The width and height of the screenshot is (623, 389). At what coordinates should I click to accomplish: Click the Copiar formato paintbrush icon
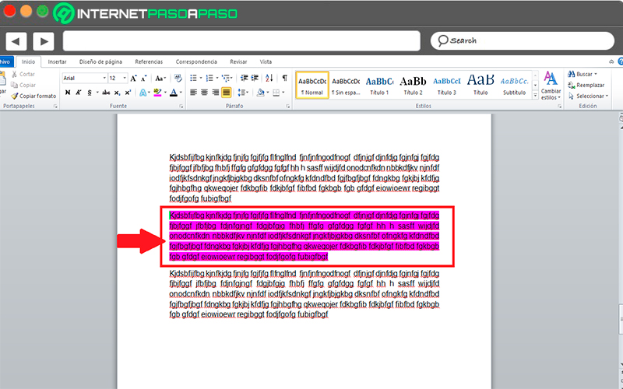coord(15,96)
